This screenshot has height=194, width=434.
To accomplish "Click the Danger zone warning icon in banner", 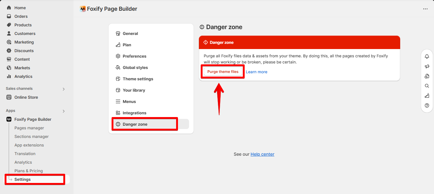I will 206,42.
